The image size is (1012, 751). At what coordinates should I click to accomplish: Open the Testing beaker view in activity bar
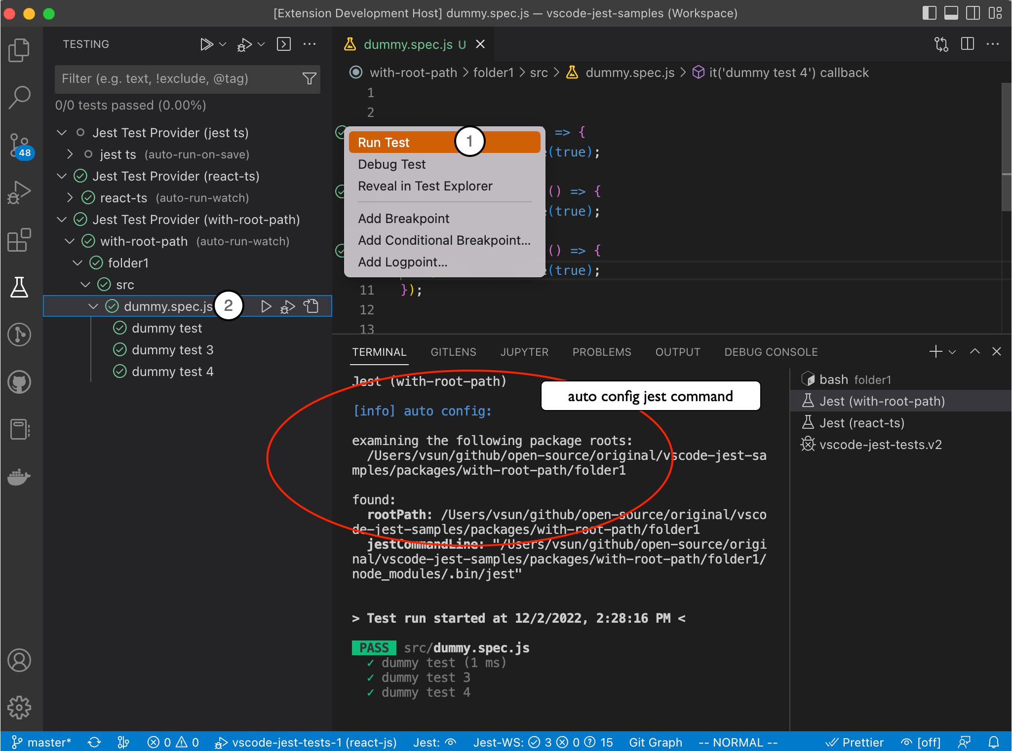[x=19, y=287]
